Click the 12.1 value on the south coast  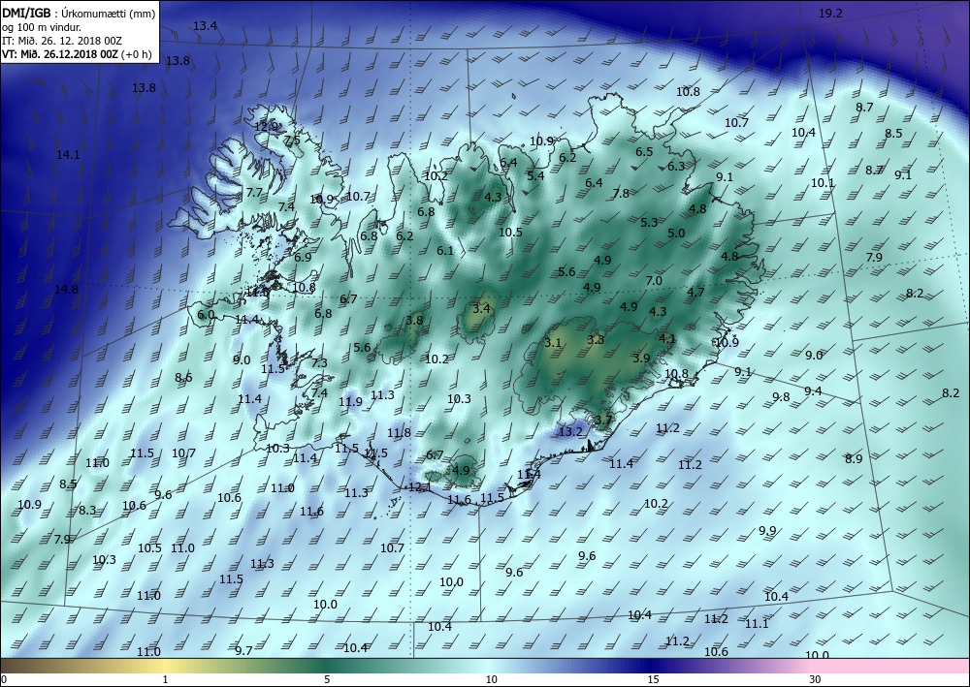pos(420,487)
